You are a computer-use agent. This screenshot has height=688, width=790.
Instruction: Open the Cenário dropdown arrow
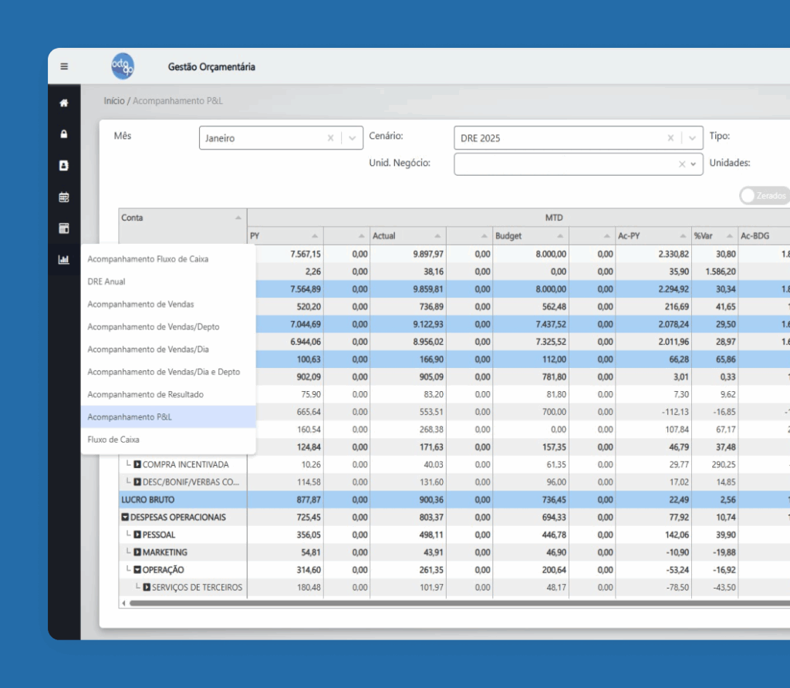692,138
